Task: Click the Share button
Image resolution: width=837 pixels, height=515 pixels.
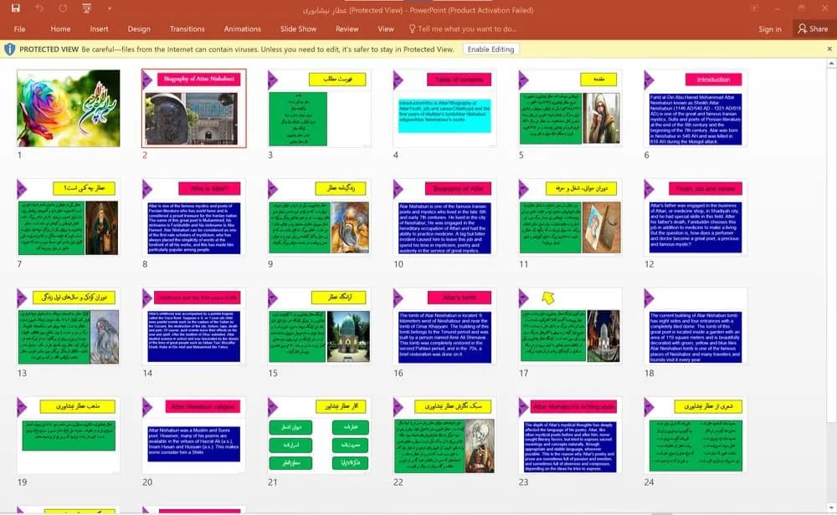Action: click(813, 28)
